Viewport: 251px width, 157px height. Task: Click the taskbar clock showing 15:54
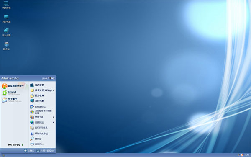tap(247, 155)
